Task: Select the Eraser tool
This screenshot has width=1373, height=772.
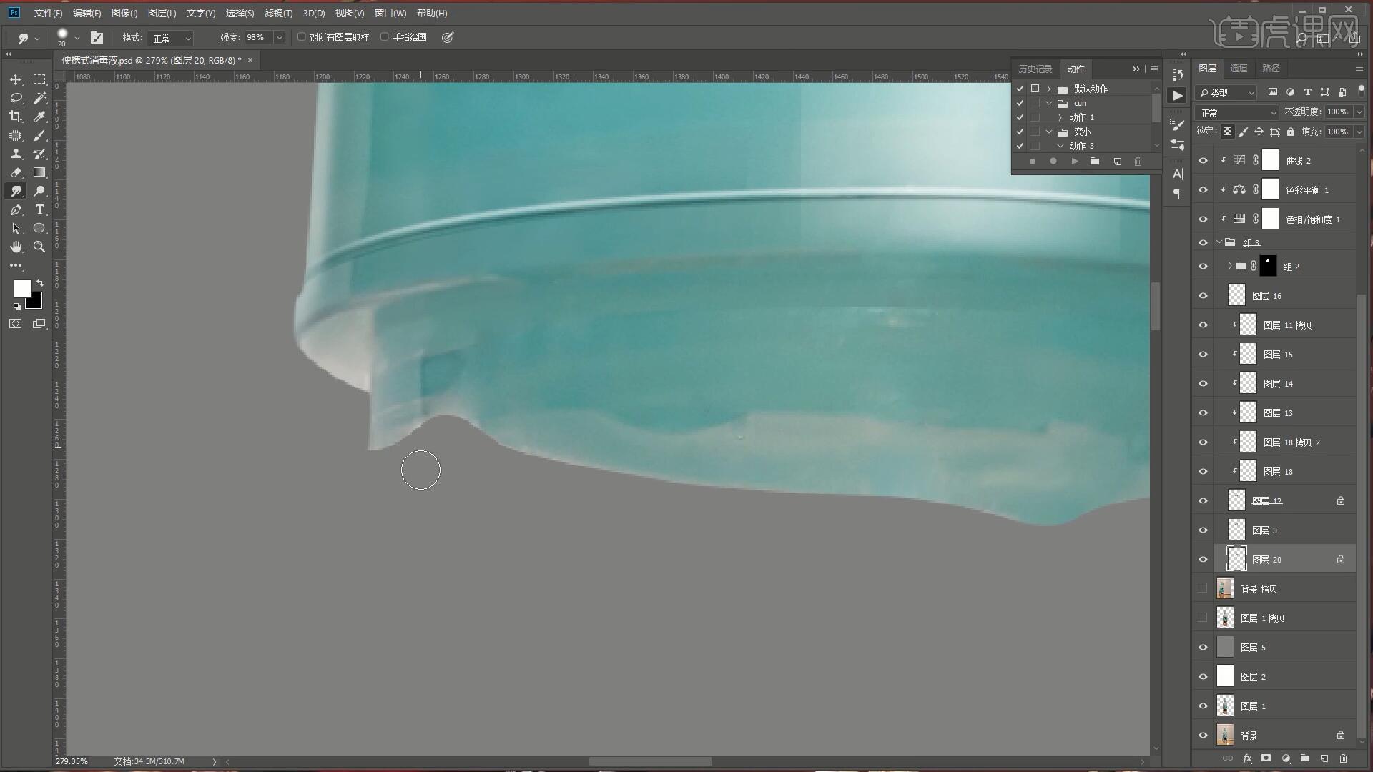Action: tap(16, 172)
